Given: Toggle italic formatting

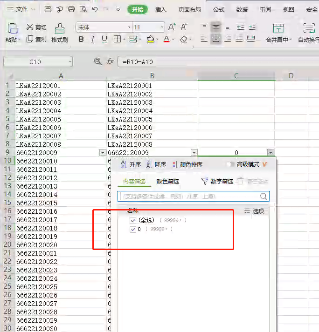Looking at the screenshot, I should pos(92,39).
